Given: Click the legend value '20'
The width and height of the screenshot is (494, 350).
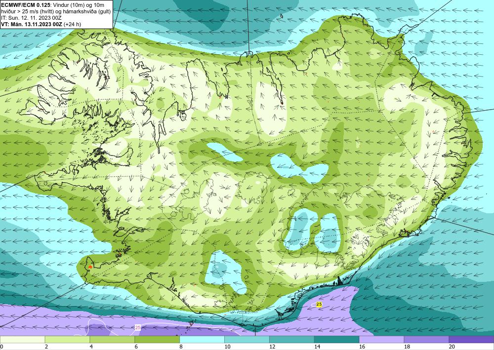Looking at the screenshot, I should [452, 347].
